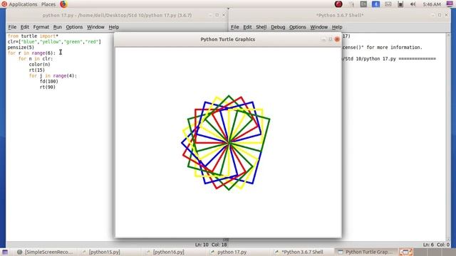456x256 pixels.
Task: Click the shell status 'Ln: 6 Col: 0'
Action: [436, 245]
